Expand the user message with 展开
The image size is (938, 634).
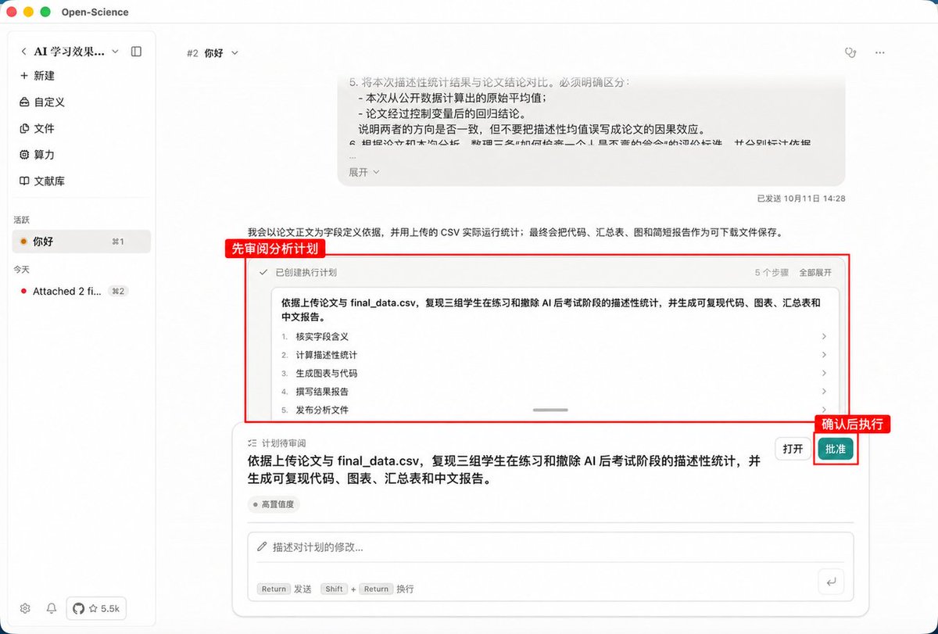[363, 172]
